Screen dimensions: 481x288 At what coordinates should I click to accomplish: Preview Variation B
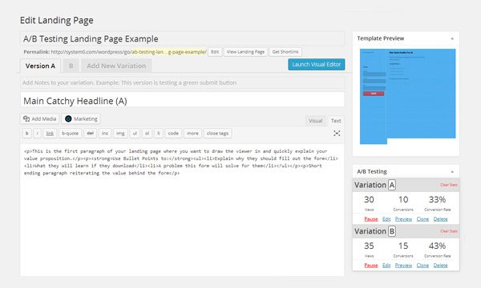coord(403,266)
